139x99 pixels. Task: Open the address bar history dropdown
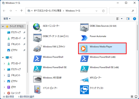coord(97,11)
